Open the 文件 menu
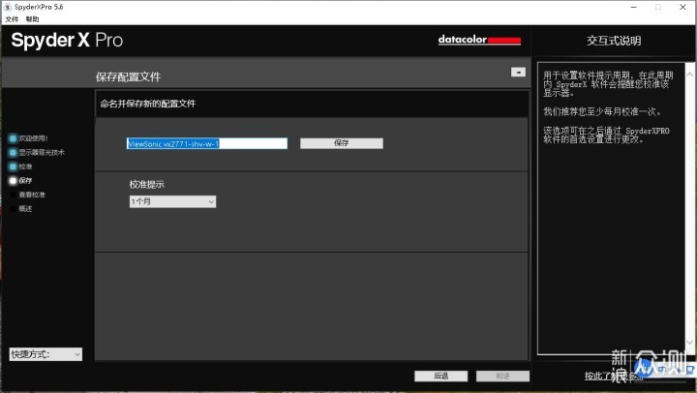The image size is (697, 393). (12, 19)
